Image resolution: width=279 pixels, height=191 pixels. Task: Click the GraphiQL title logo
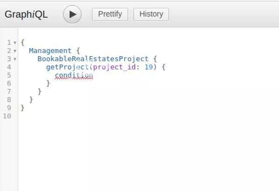tap(26, 14)
